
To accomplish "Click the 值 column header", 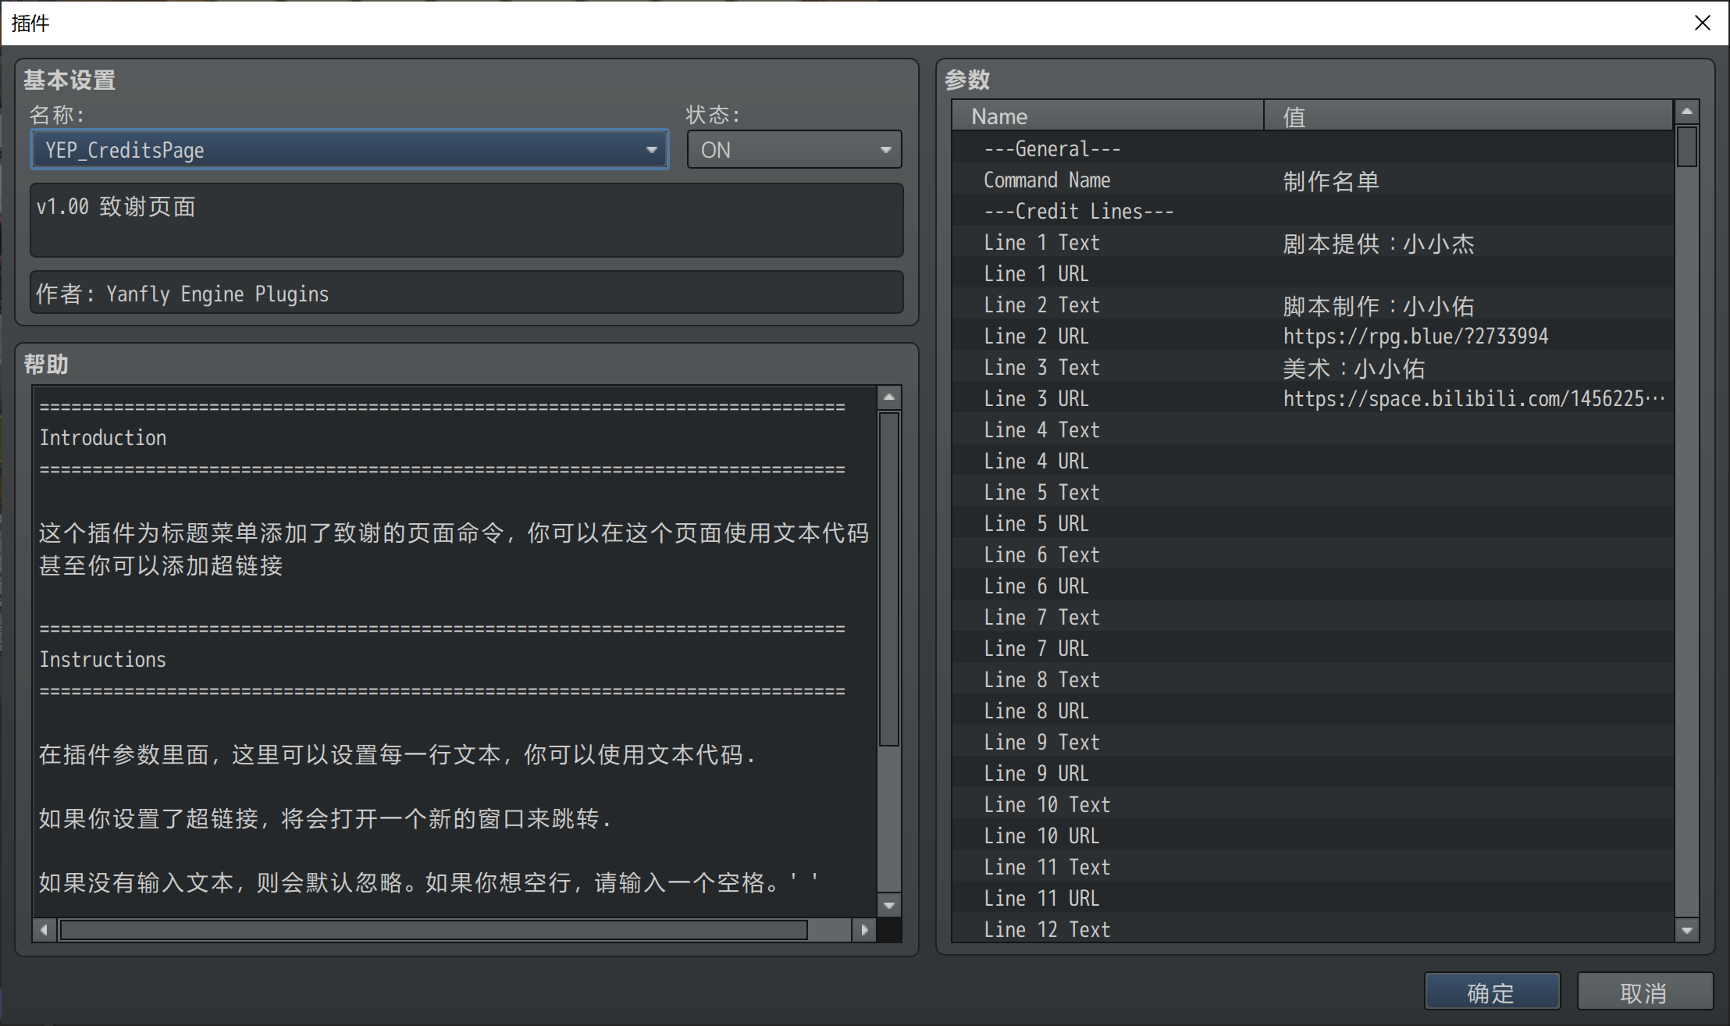I will [1468, 116].
